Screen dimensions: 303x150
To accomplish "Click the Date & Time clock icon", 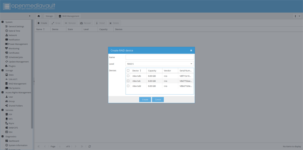I will coord(7,31).
